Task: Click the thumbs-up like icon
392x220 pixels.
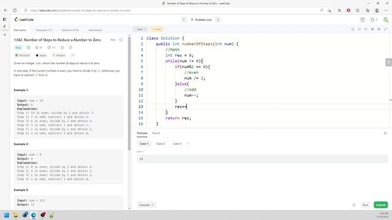Action: pyautogui.click(x=37, y=48)
